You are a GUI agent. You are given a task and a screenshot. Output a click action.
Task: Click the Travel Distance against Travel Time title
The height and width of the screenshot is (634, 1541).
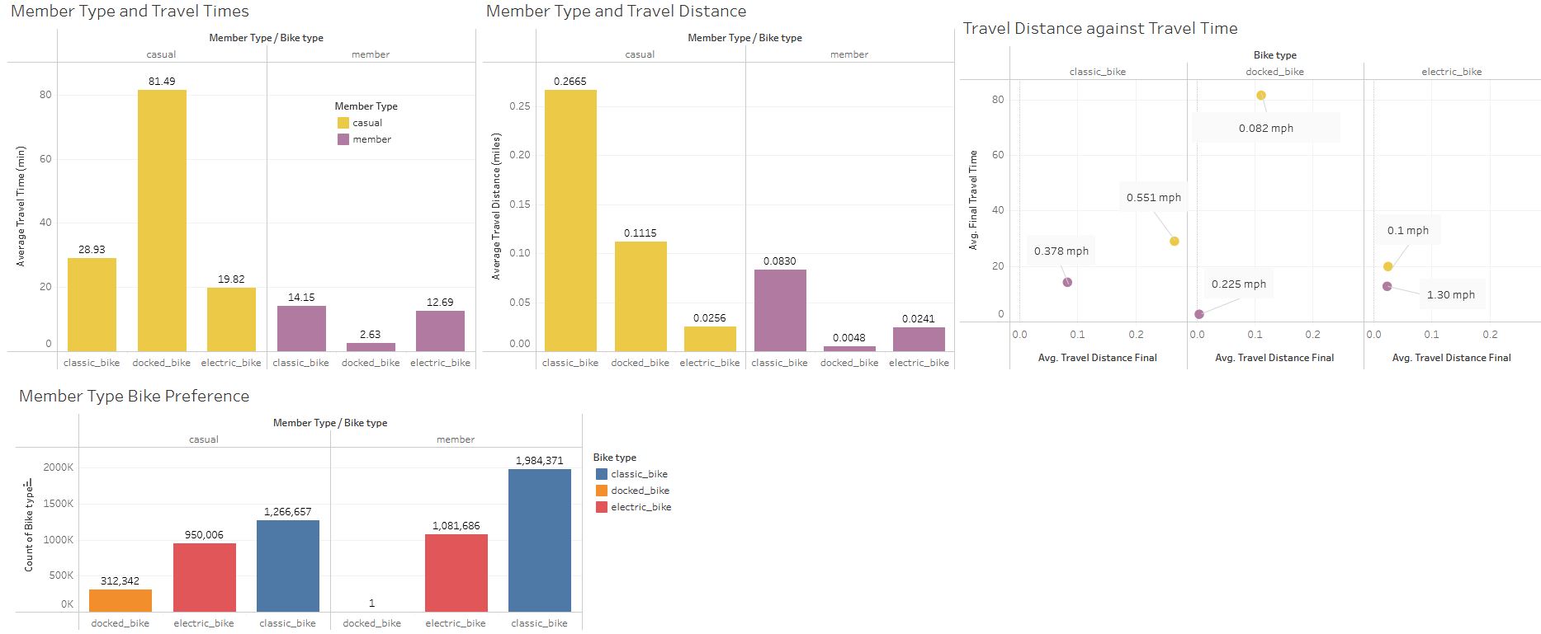pyautogui.click(x=1100, y=29)
